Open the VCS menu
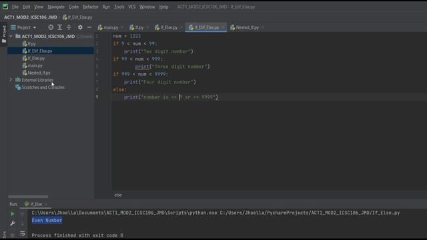 click(x=132, y=7)
